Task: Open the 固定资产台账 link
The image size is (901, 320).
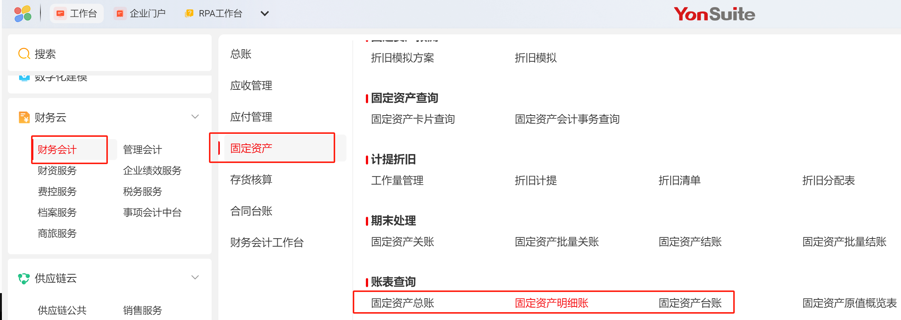Action: pos(690,303)
